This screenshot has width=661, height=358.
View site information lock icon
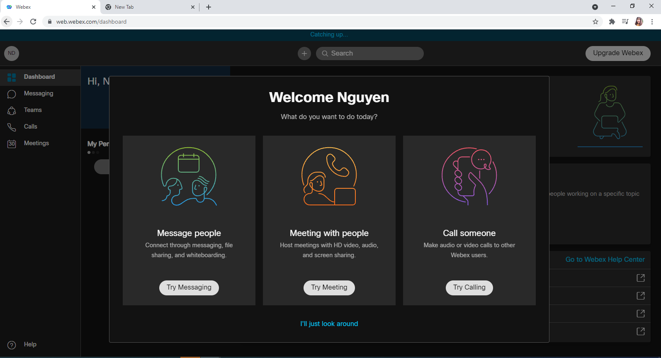click(x=50, y=22)
